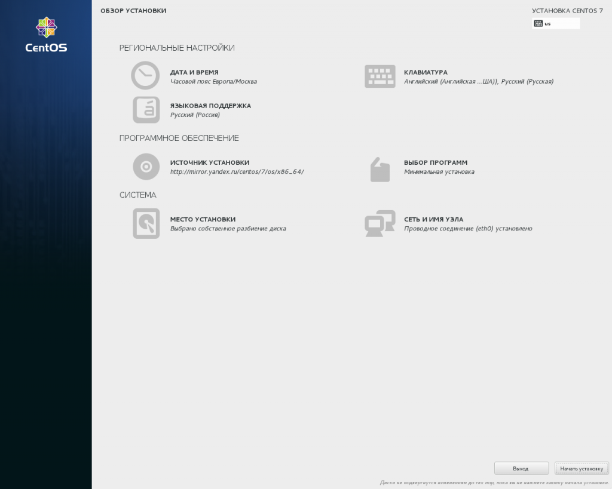Open ИСТОЧНИК УСТАНОВКИ configuration
This screenshot has height=489, width=612.
pos(210,162)
